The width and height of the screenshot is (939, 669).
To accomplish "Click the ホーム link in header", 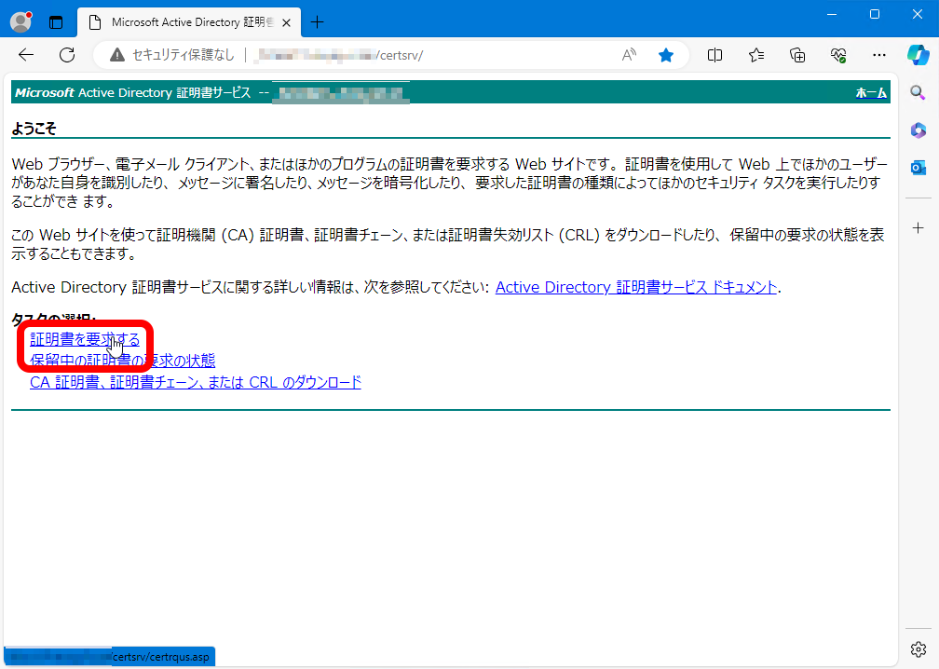I will click(871, 93).
